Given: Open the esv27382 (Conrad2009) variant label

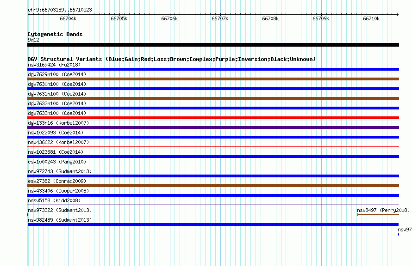Looking at the screenshot, I should coord(57,181).
